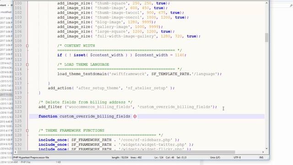Click the 'Delete fields from billing address' comment
Viewport: 293px width, 165px height.
click(86, 102)
